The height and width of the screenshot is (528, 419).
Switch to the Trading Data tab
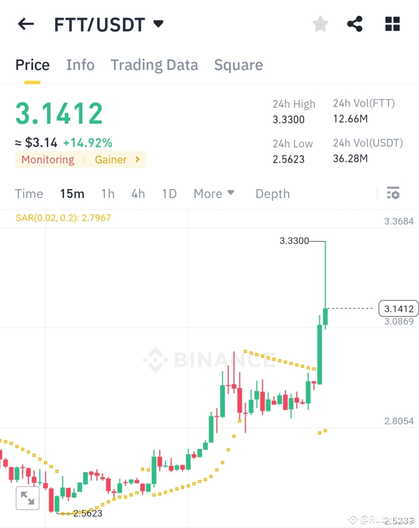click(x=155, y=65)
